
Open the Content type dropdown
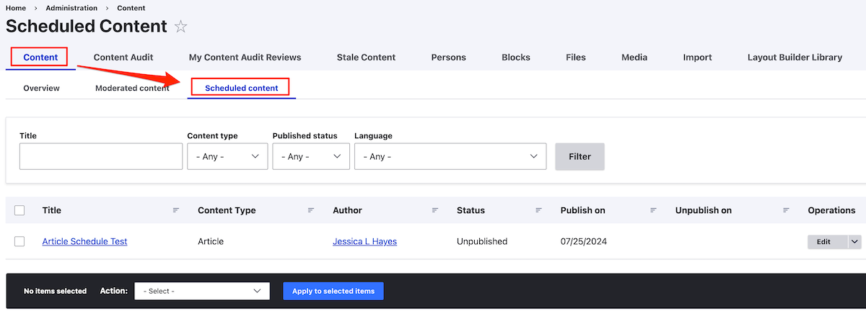(x=227, y=156)
